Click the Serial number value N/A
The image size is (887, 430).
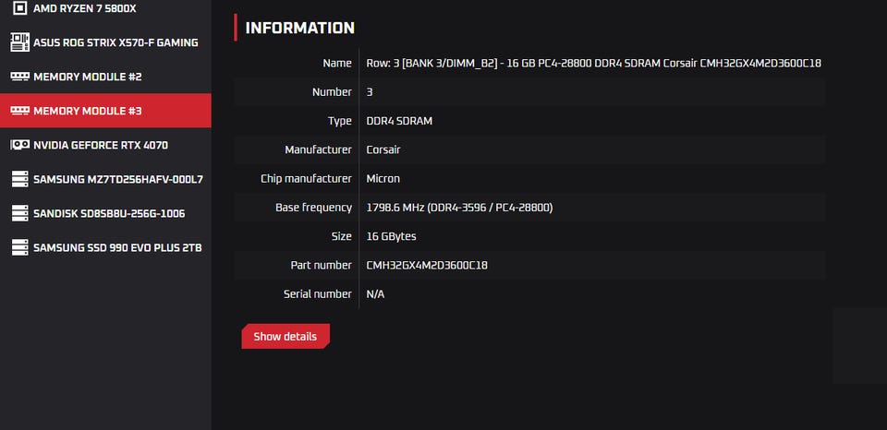click(376, 293)
